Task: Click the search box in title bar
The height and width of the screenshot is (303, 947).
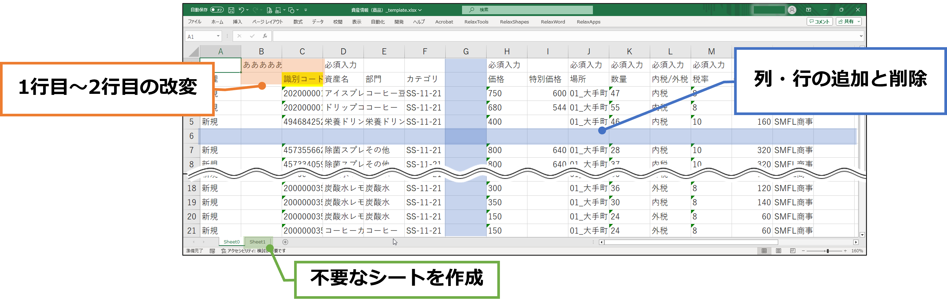Action: tap(528, 10)
